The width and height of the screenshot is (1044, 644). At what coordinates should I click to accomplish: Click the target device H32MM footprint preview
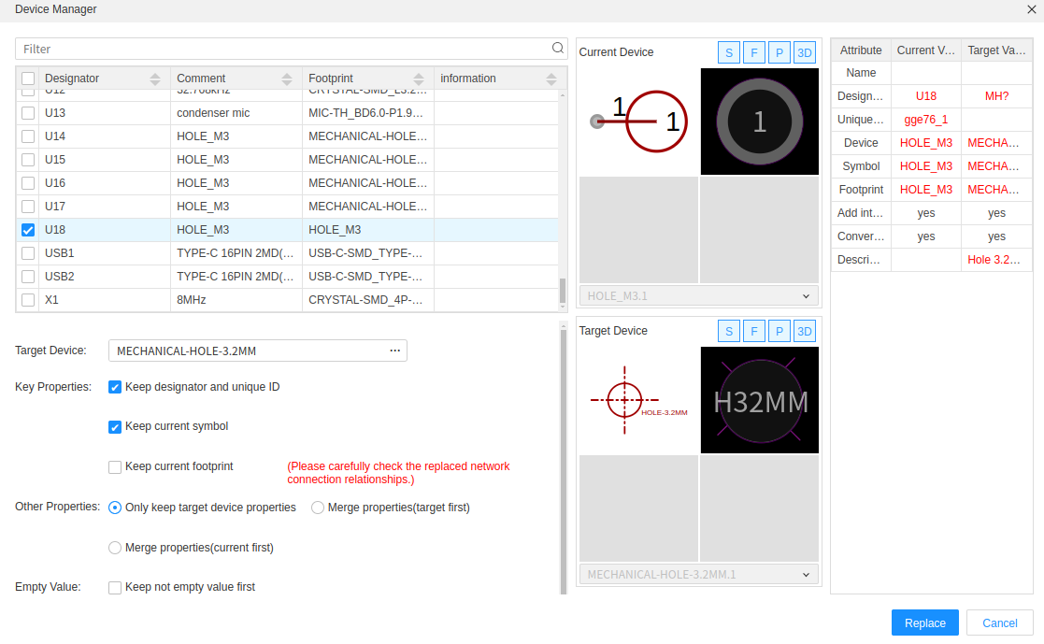coord(760,400)
